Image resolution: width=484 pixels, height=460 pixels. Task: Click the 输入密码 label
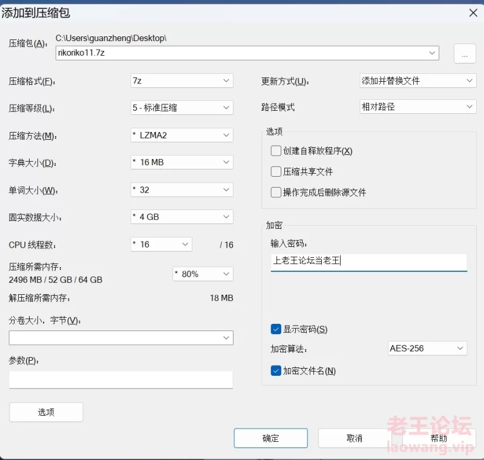click(289, 243)
